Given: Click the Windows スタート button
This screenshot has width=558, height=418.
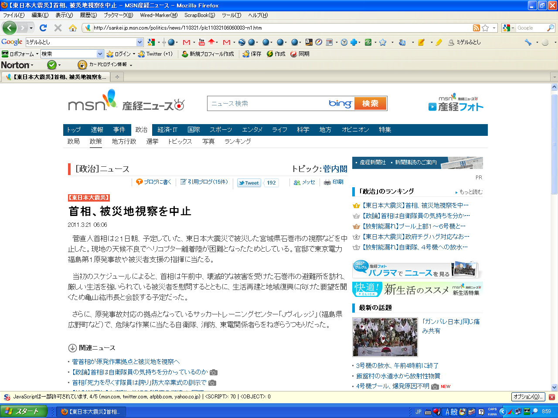Looking at the screenshot, I should [24, 411].
